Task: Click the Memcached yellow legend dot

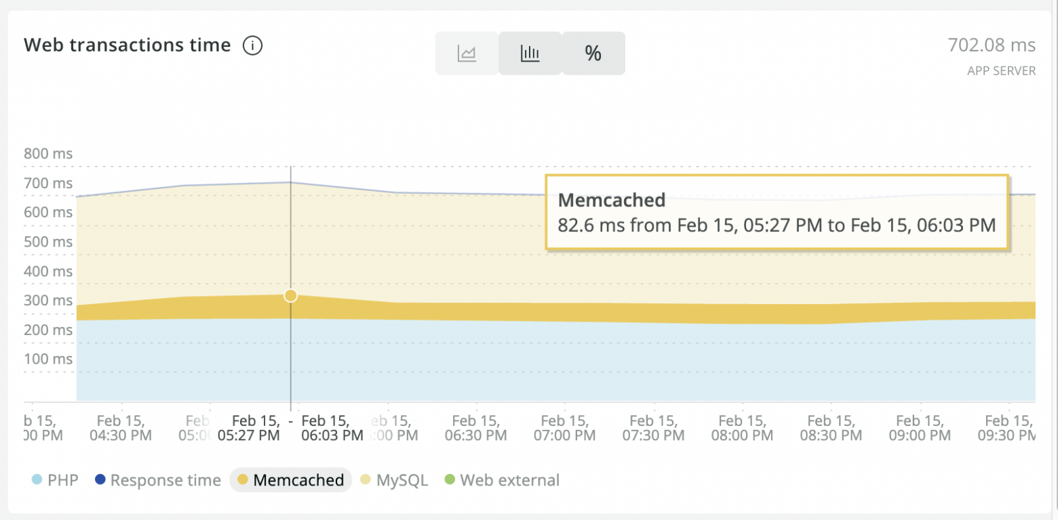Action: 242,481
